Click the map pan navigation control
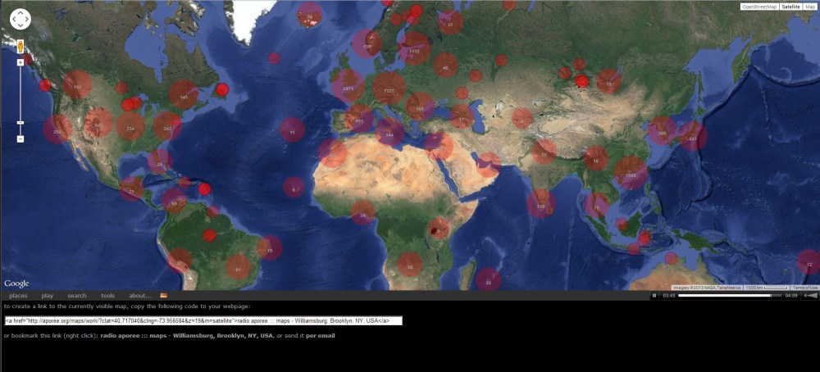The image size is (820, 372). [x=20, y=20]
